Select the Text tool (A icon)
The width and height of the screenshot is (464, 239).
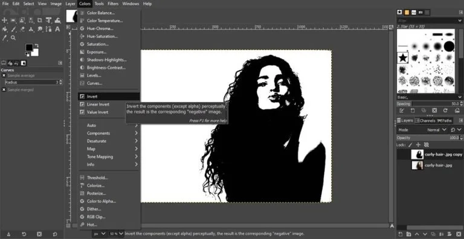pos(57,29)
